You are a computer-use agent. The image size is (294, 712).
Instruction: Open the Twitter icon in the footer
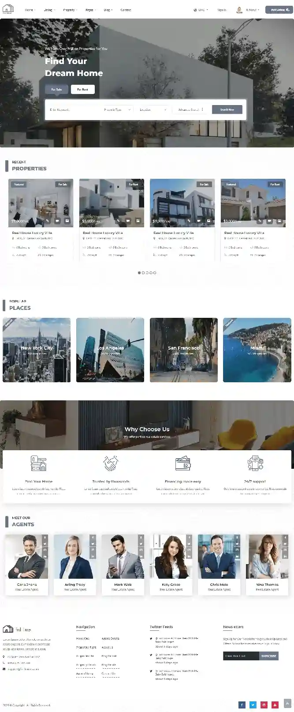tap(253, 704)
